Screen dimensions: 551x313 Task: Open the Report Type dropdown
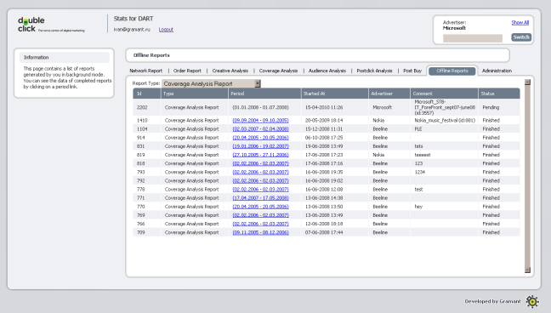point(211,83)
